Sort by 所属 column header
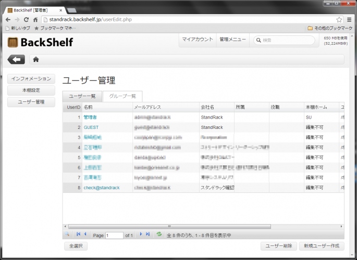 [252, 107]
